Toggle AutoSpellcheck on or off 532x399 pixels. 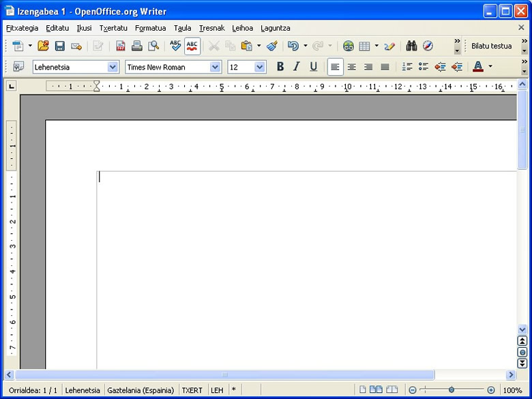point(192,46)
